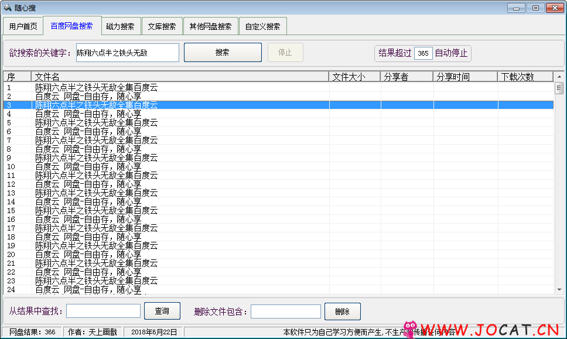567x339 pixels.
Task: Select result row number 4
Action: pyautogui.click(x=278, y=114)
